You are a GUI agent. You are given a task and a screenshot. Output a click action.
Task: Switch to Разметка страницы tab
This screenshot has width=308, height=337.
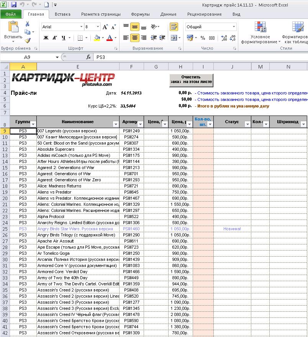pyautogui.click(x=101, y=14)
